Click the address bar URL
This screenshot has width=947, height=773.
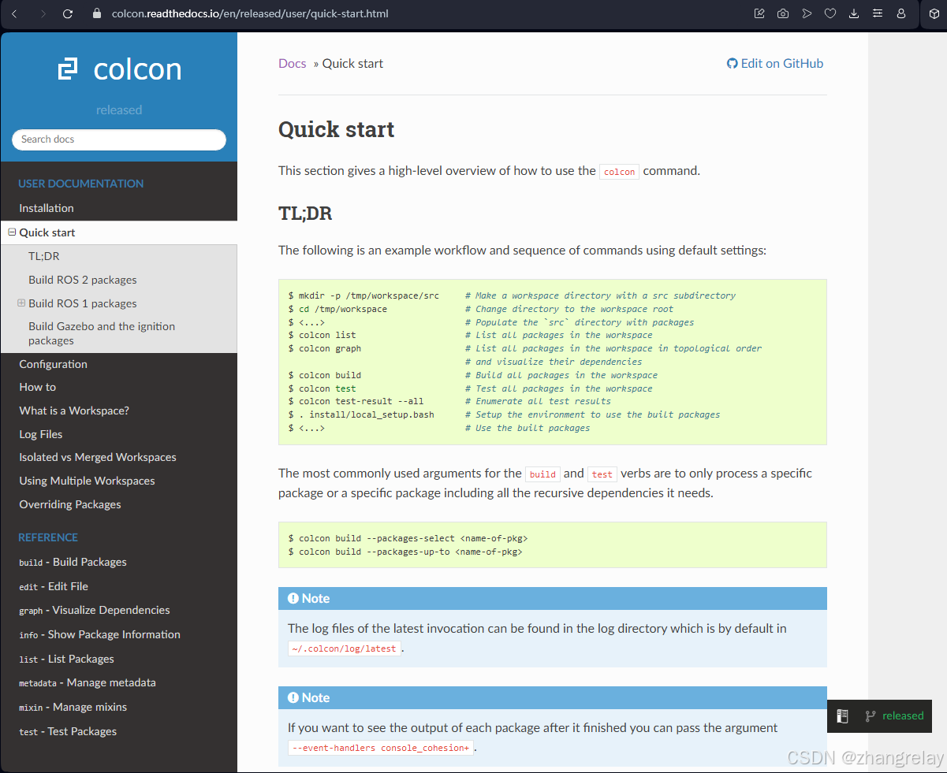(x=250, y=13)
